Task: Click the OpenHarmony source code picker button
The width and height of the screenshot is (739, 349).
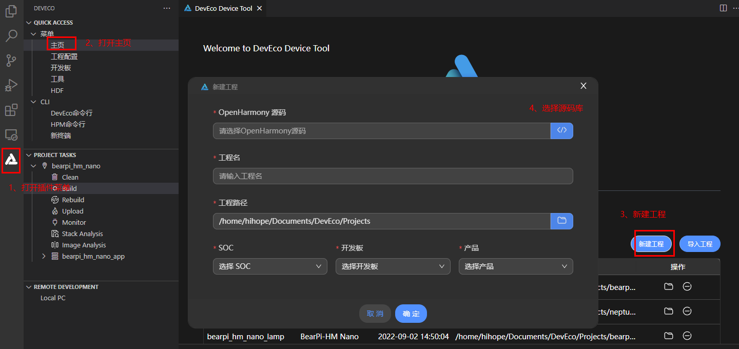Action: (562, 130)
